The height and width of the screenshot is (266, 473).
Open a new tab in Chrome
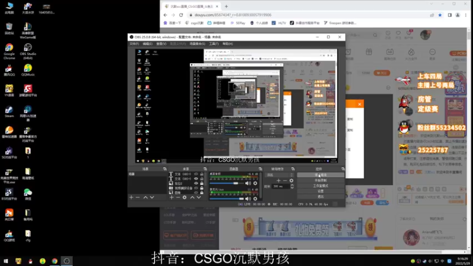coord(226,6)
